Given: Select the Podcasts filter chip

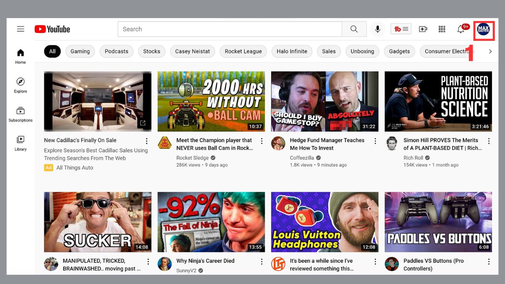Looking at the screenshot, I should [x=117, y=51].
